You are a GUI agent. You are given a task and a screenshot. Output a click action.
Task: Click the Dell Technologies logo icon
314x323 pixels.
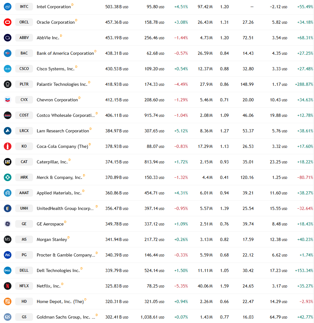[8, 270]
